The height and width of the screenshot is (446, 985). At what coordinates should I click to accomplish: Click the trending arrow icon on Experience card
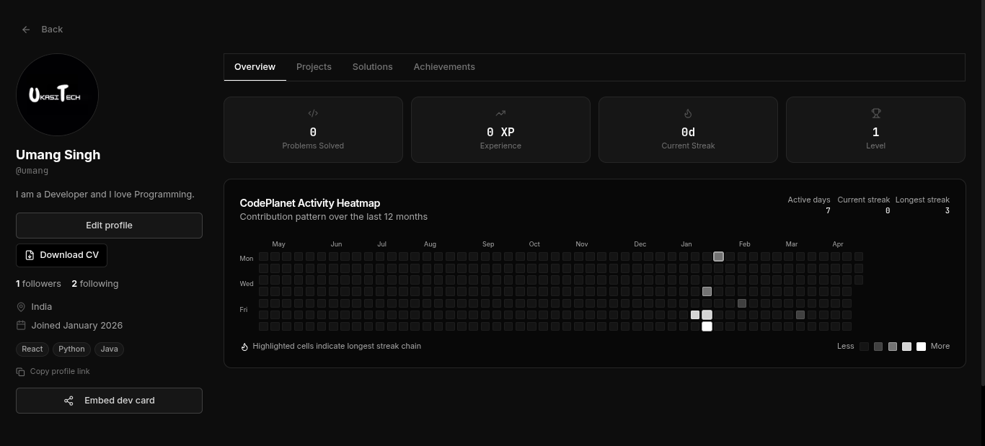[500, 113]
